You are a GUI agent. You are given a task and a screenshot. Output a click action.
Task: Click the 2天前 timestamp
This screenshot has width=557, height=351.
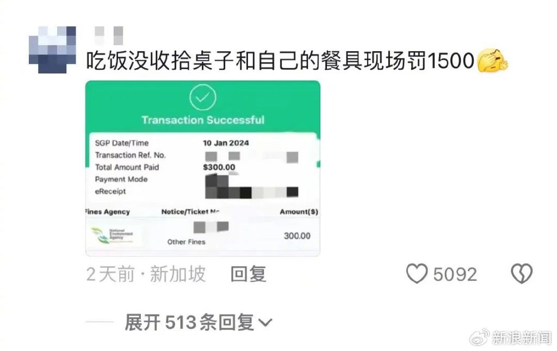tap(110, 274)
